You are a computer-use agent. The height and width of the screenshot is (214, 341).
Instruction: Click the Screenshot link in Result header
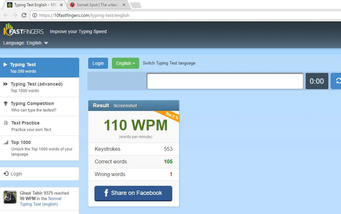[x=125, y=106]
